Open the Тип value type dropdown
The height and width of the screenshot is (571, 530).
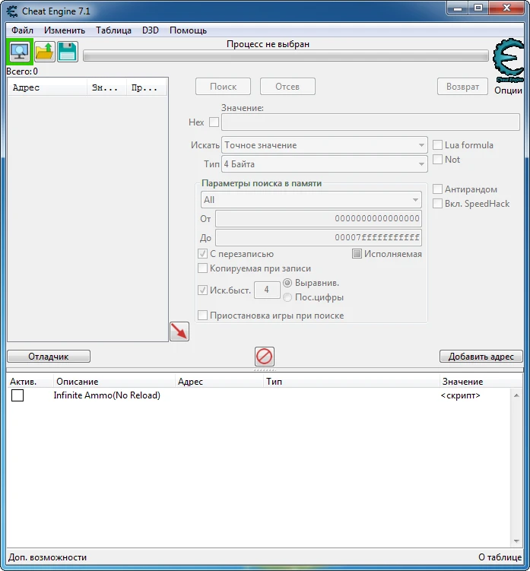pos(324,164)
